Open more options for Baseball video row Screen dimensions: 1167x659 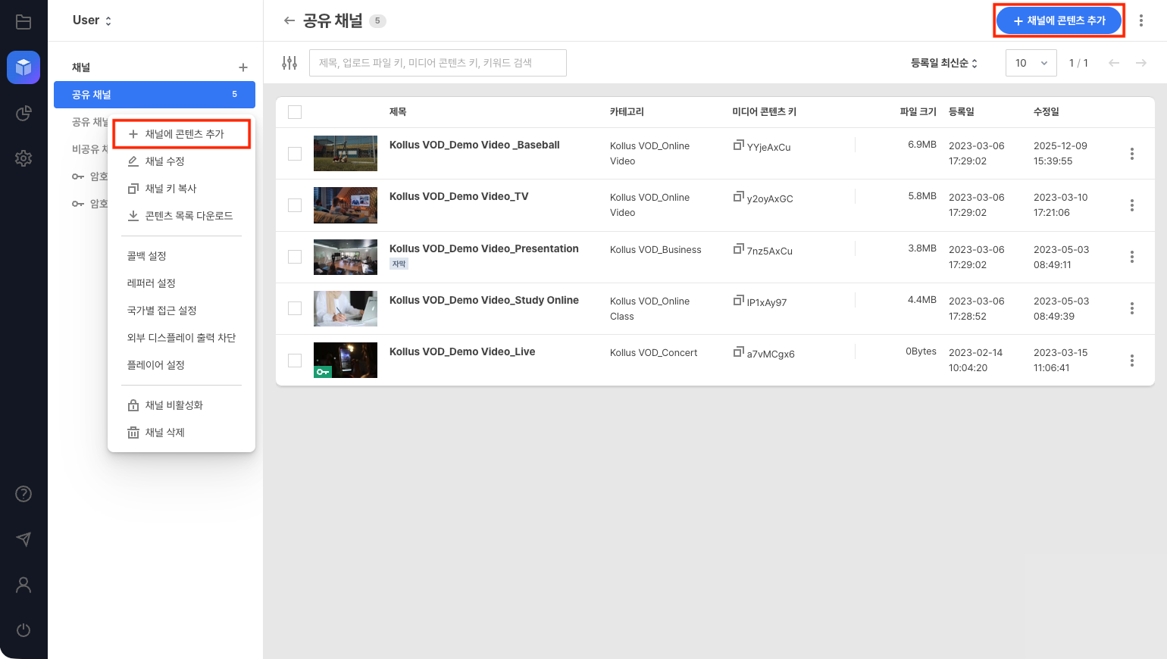pyautogui.click(x=1131, y=154)
